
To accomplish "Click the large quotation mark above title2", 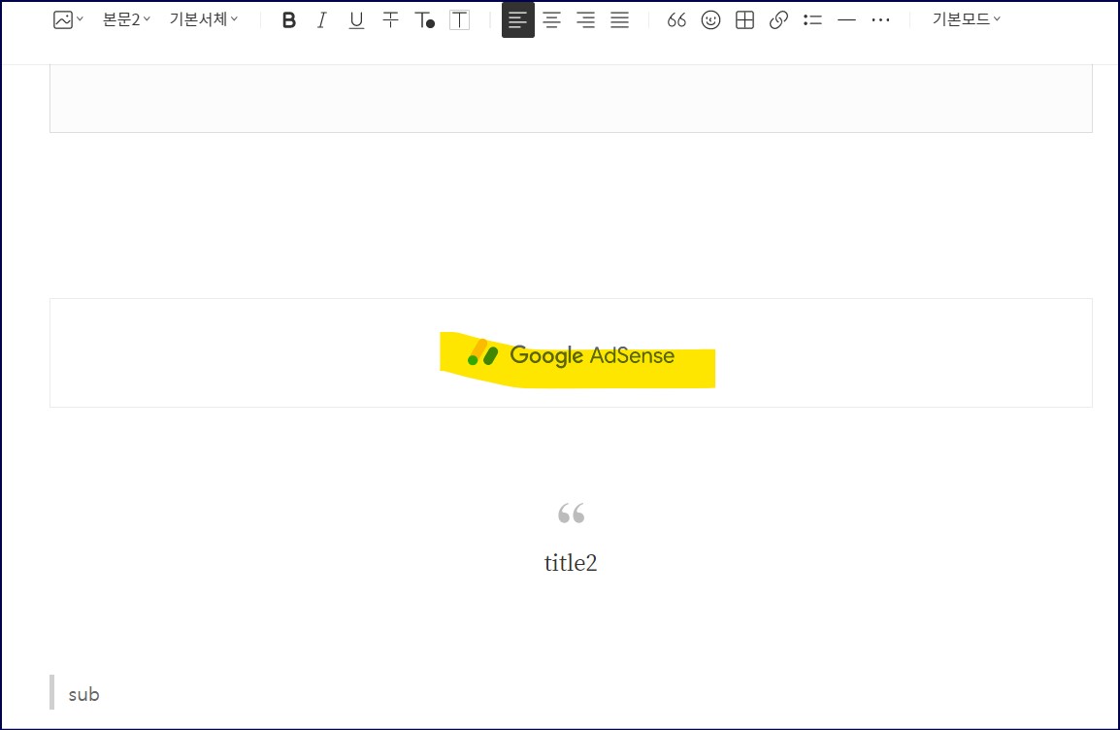I will coord(571,513).
